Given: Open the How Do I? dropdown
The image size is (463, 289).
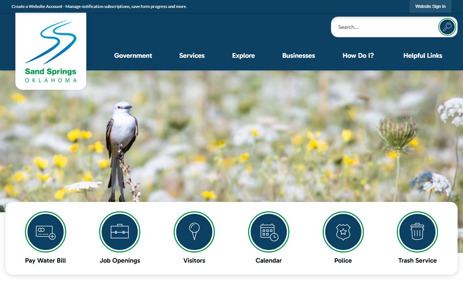Looking at the screenshot, I should point(358,56).
